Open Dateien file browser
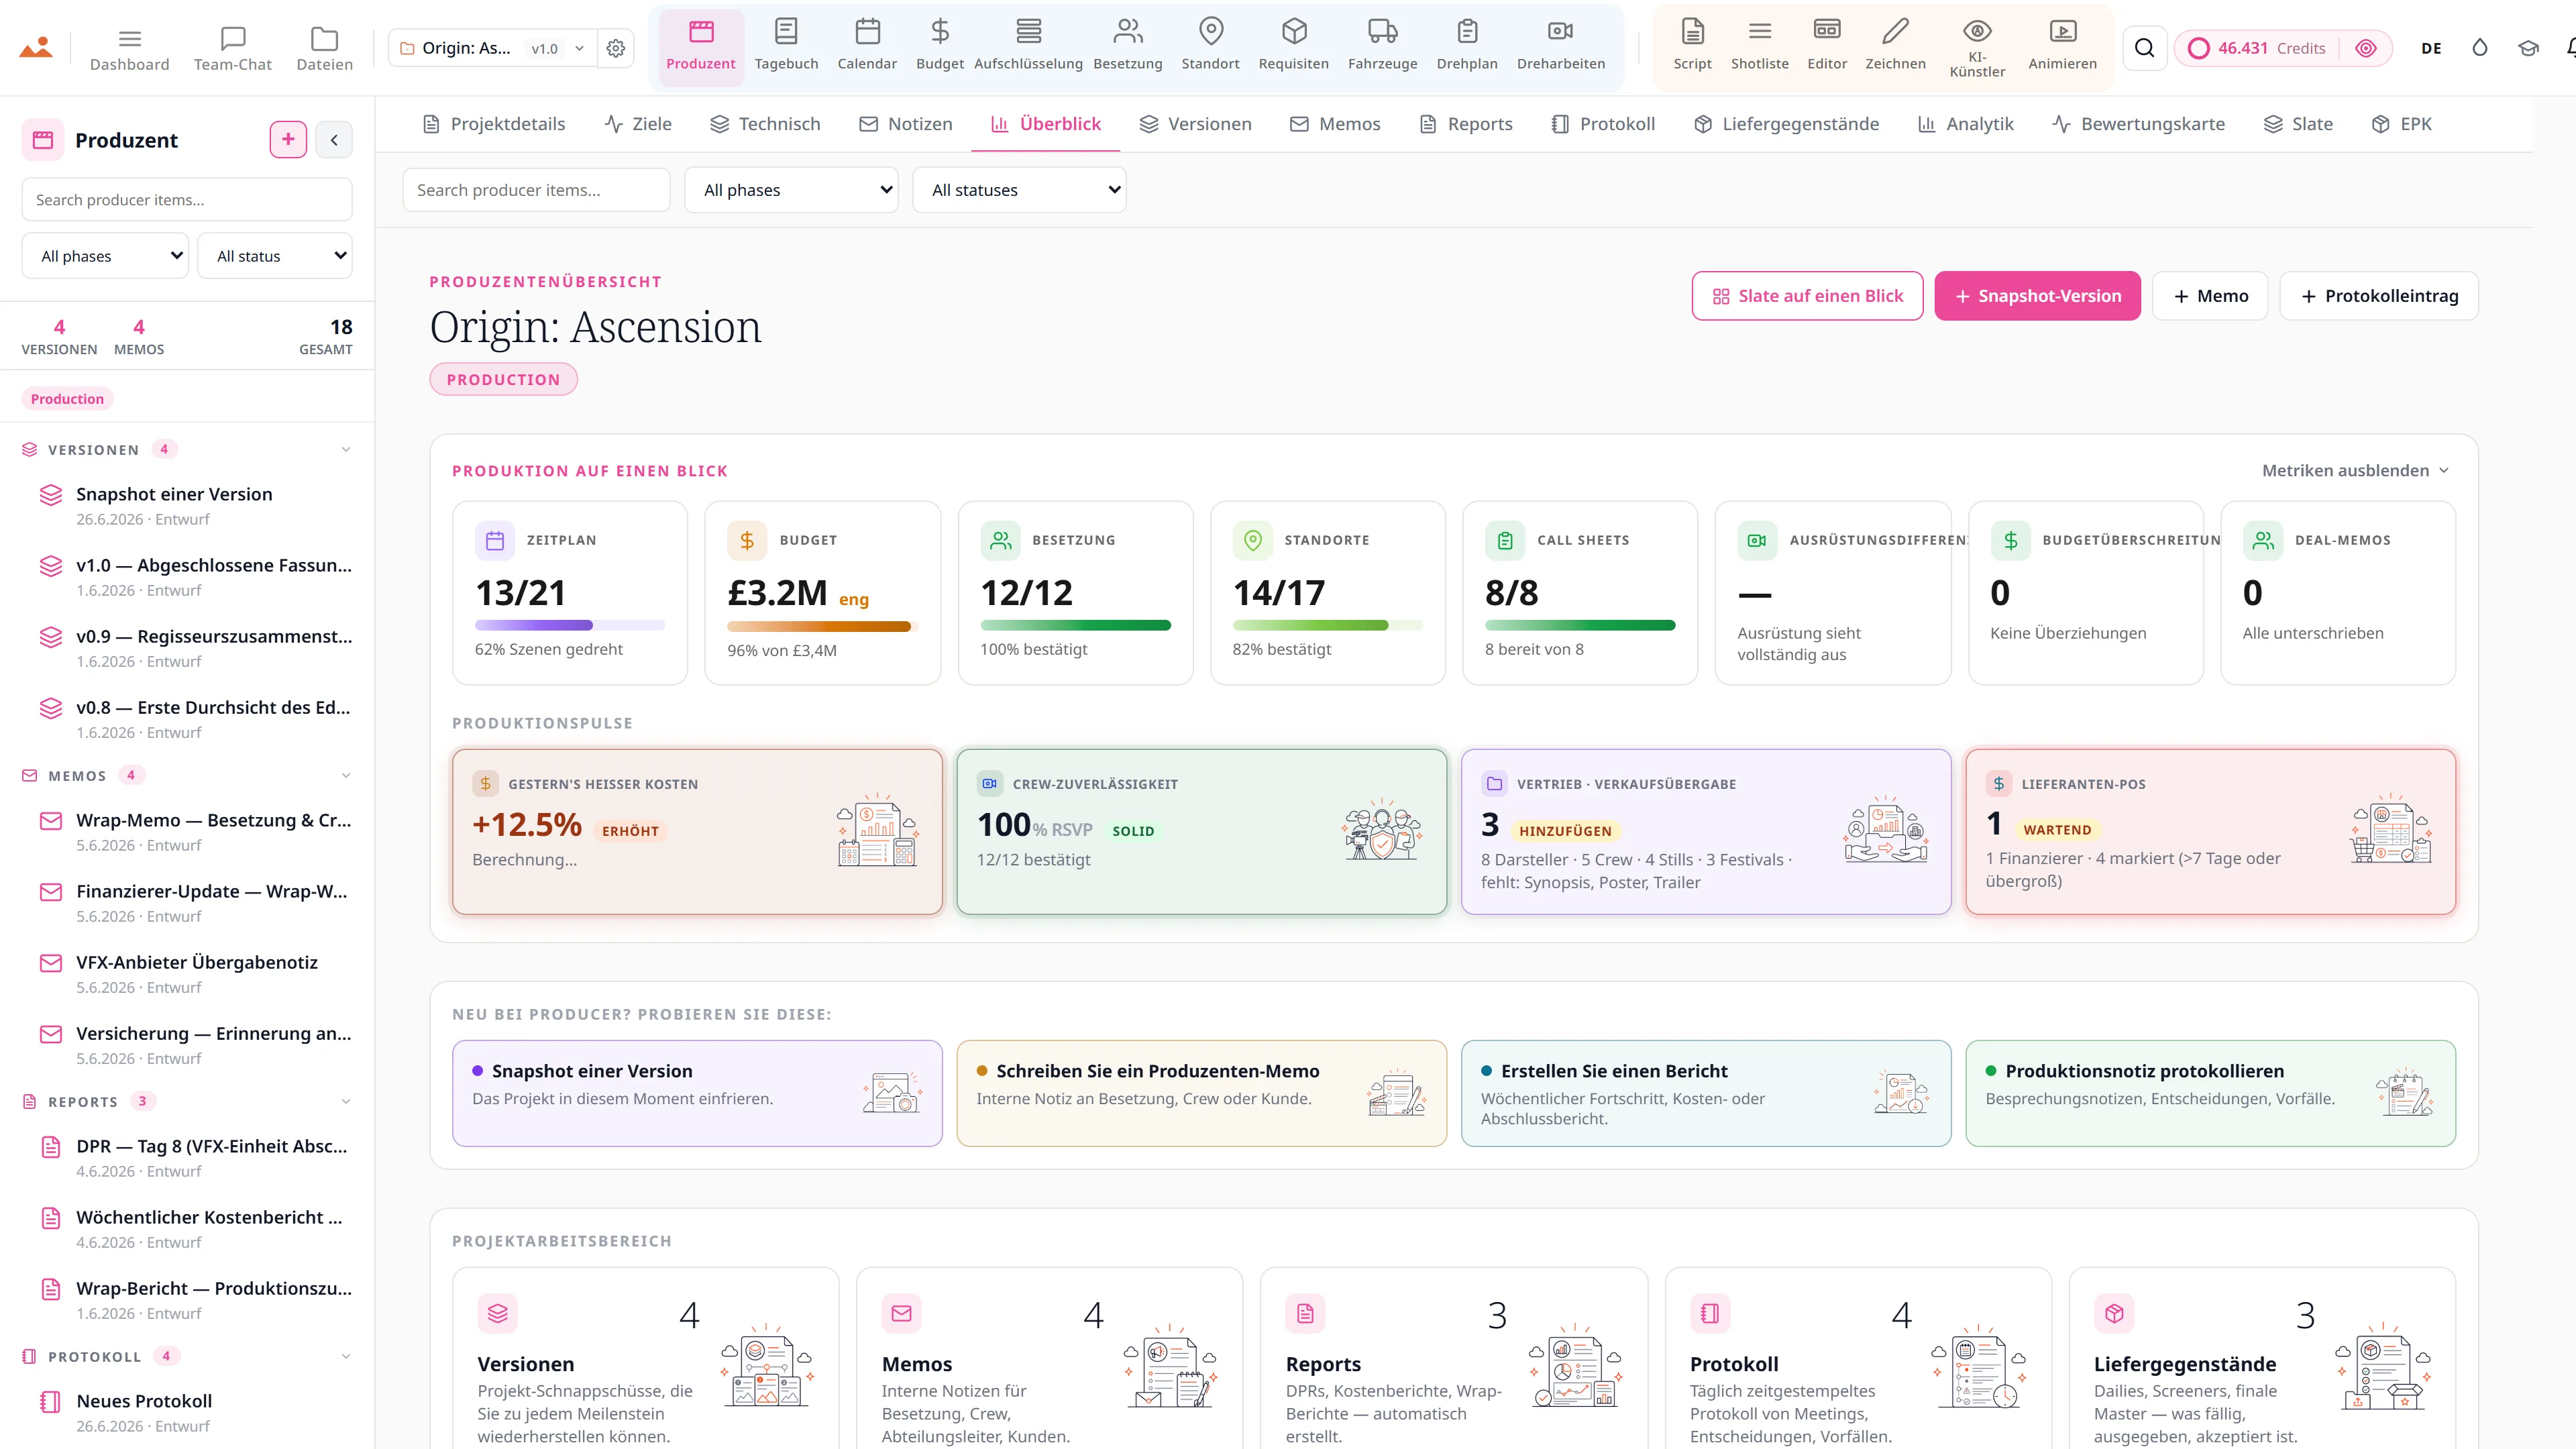Screen dimensions: 2576x1449 pos(325,48)
